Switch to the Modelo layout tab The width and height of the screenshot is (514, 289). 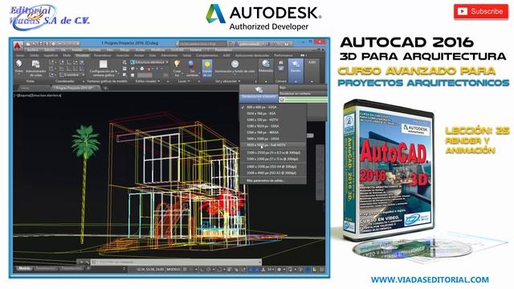[x=24, y=268]
